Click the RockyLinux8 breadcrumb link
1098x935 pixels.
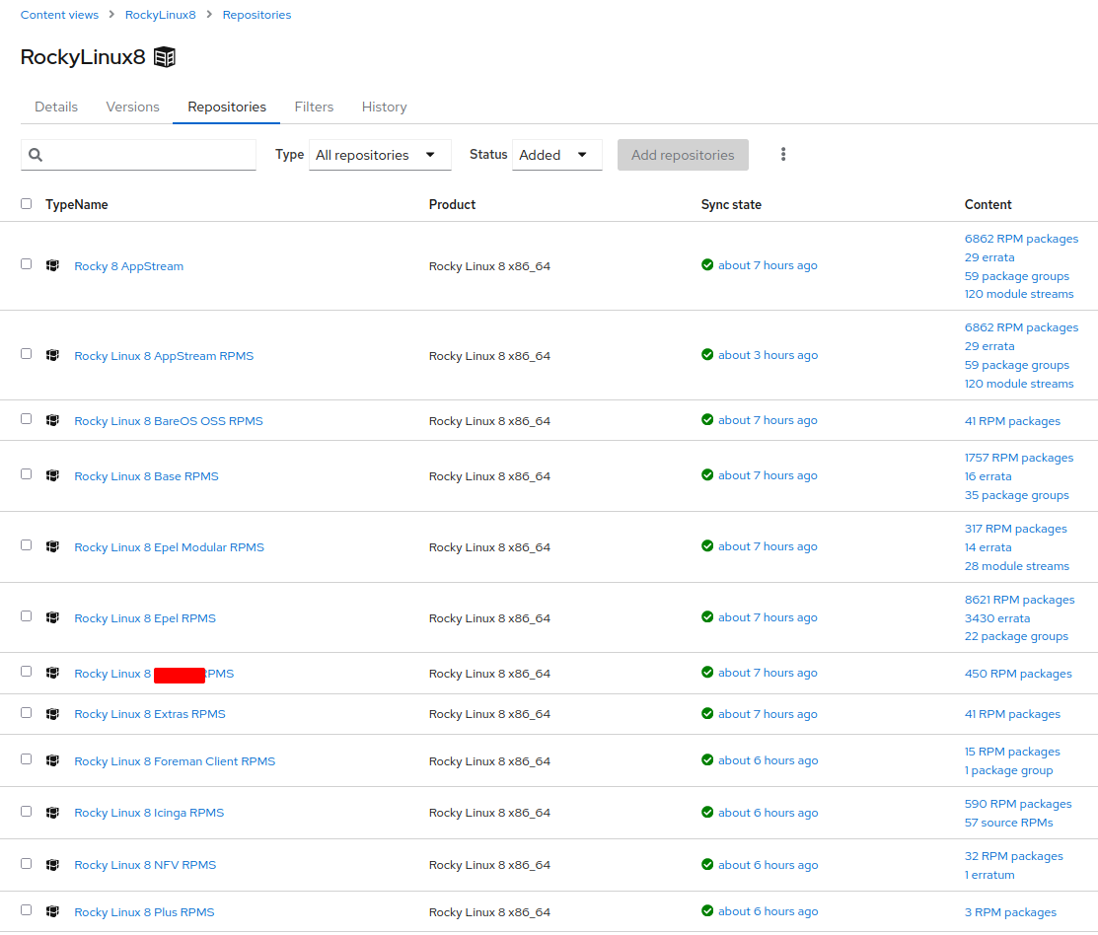pyautogui.click(x=161, y=15)
